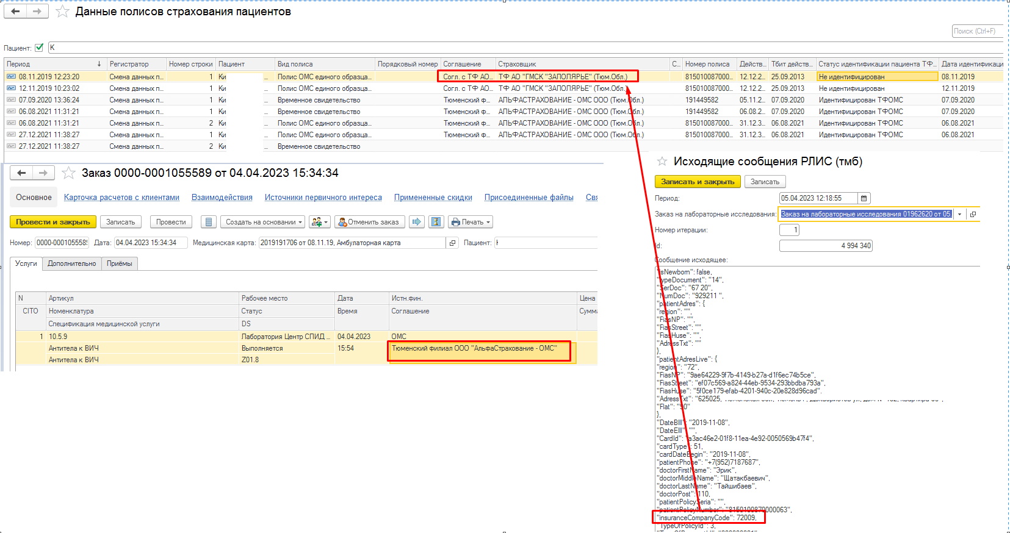
Task: Click the favorites star of Исходящие сообщения РЛИС
Action: pyautogui.click(x=662, y=162)
